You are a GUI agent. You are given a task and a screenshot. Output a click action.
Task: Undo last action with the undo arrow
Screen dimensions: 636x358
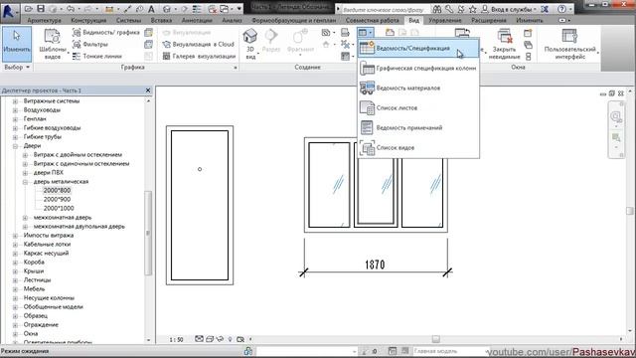pyautogui.click(x=71, y=9)
